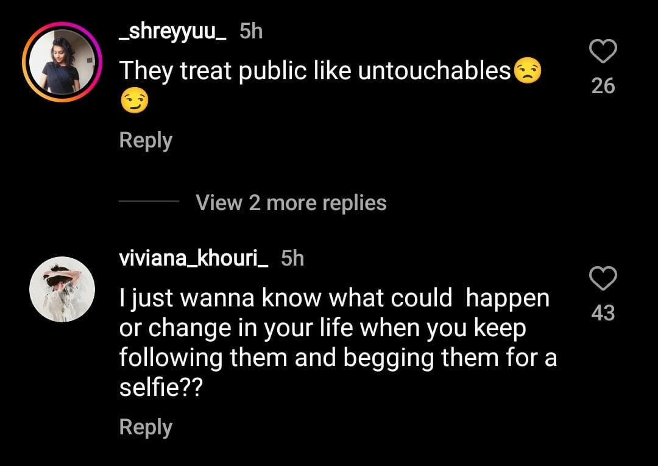Open the _shreyyuu_ username link
Screen dimensions: 658x466
173,31
